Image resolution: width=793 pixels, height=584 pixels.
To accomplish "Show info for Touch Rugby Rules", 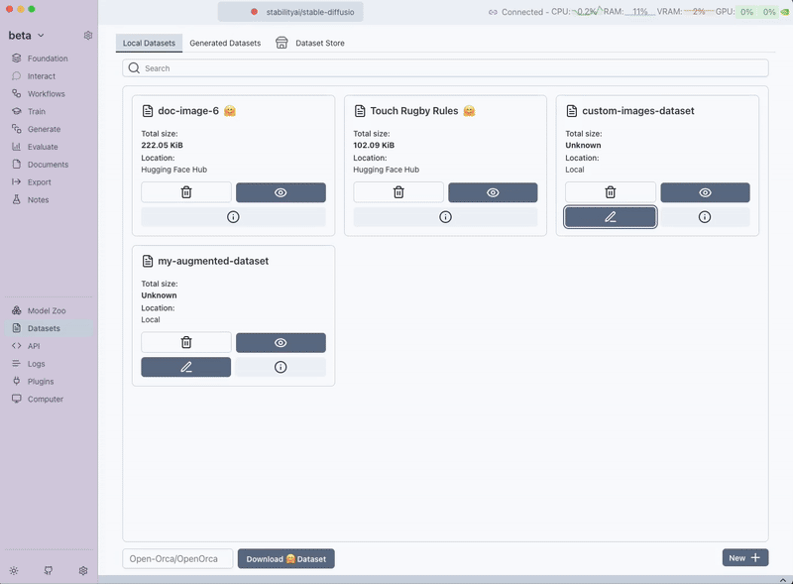I will click(x=445, y=217).
